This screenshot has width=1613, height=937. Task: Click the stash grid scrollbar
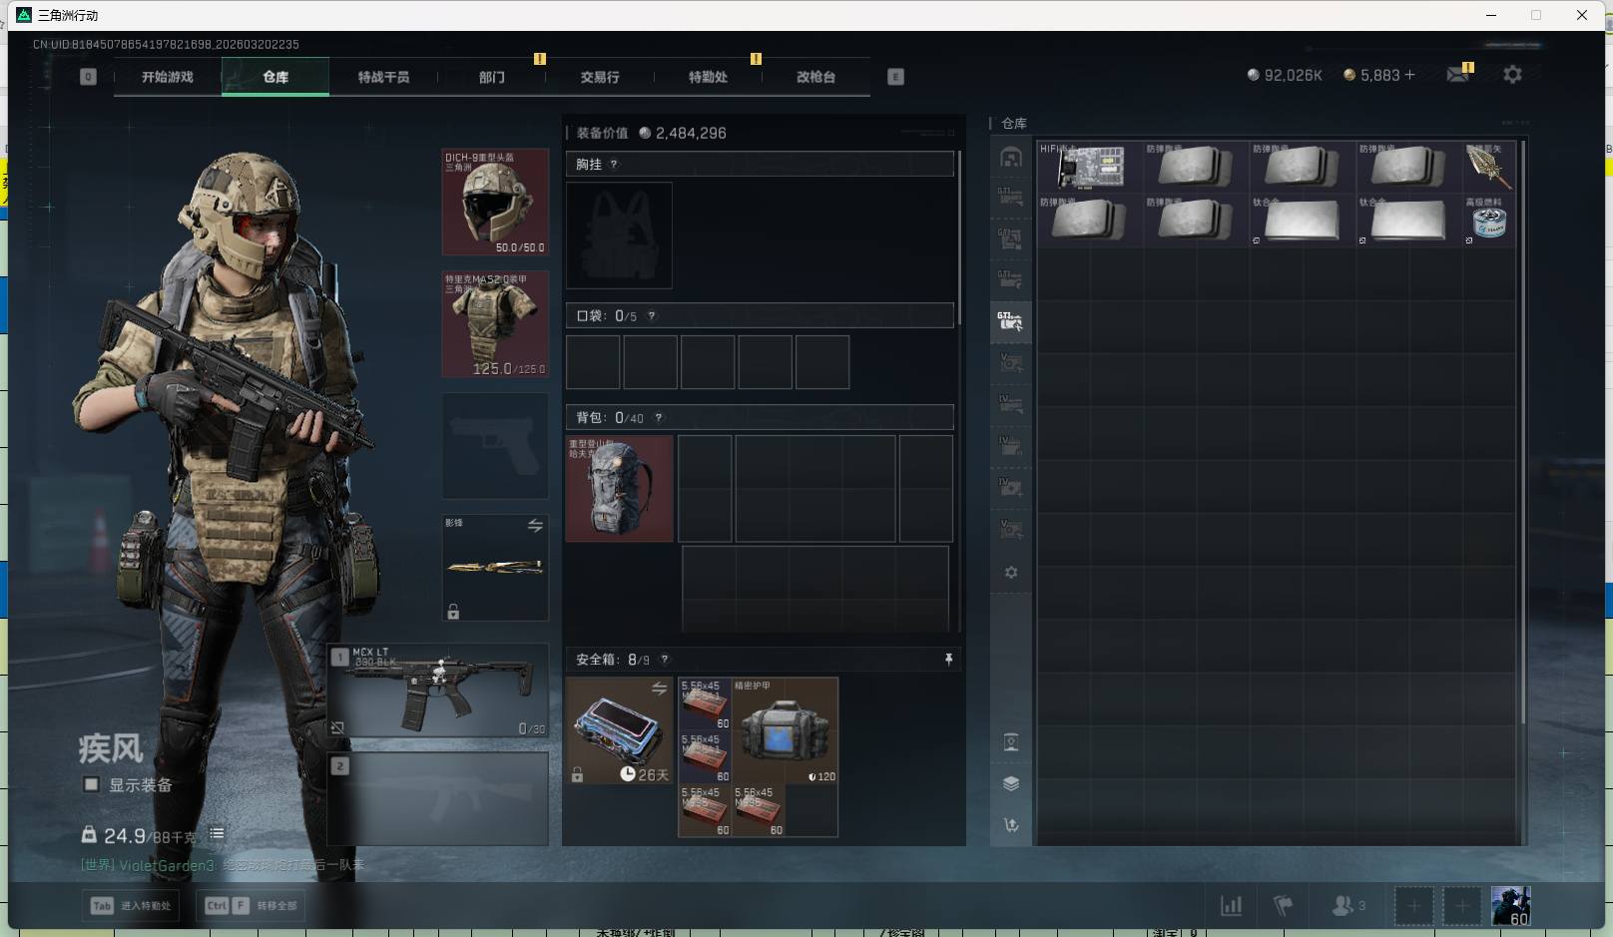(x=1523, y=433)
